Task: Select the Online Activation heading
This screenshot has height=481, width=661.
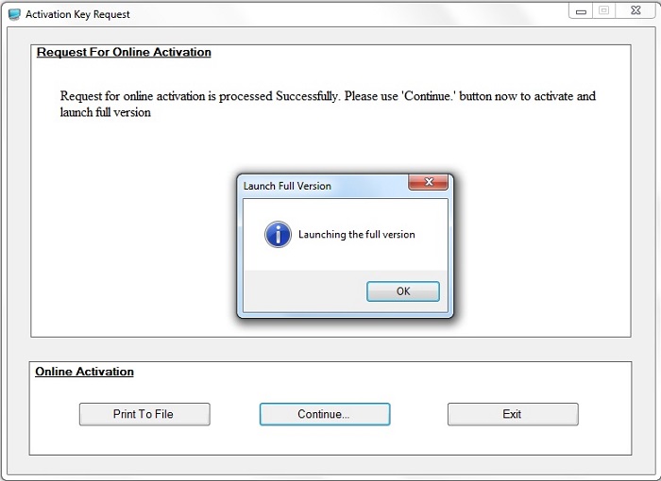Action: click(x=85, y=373)
